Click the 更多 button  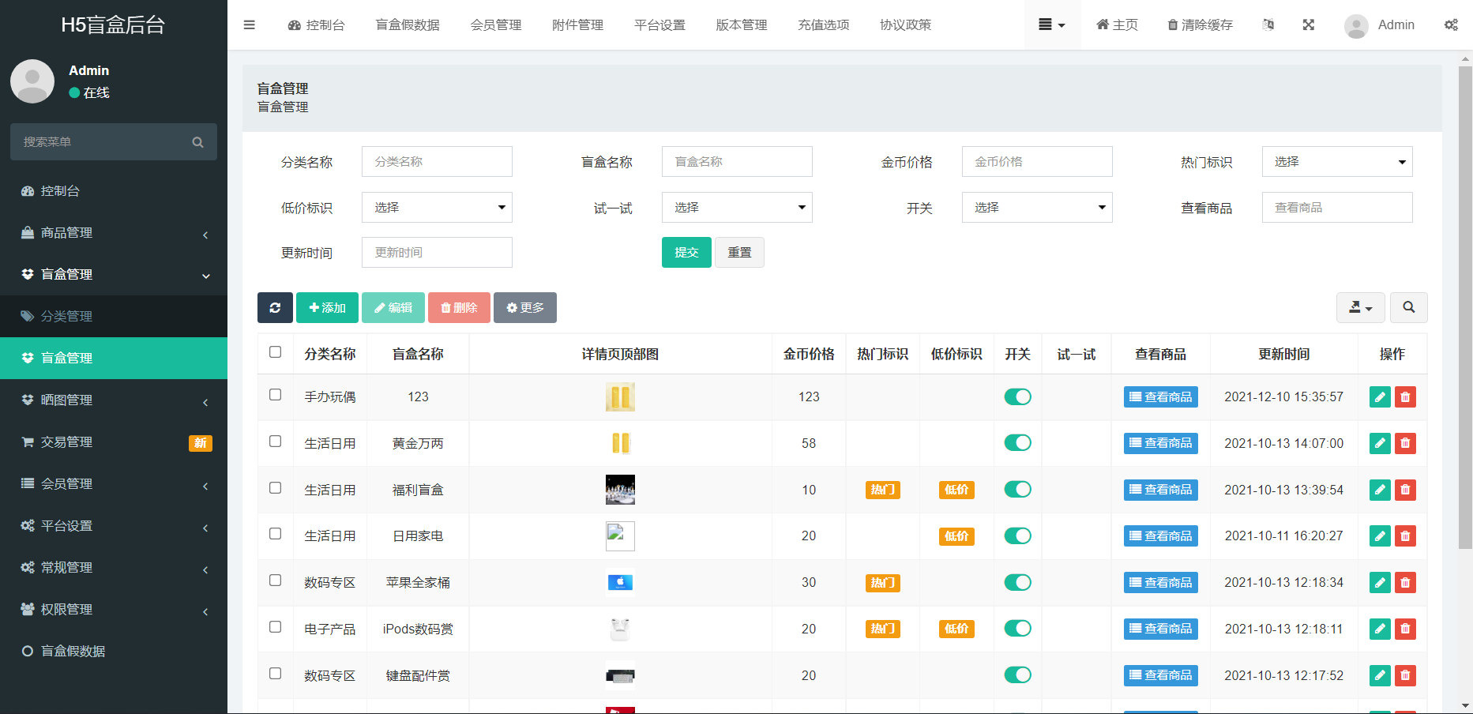[x=525, y=307]
